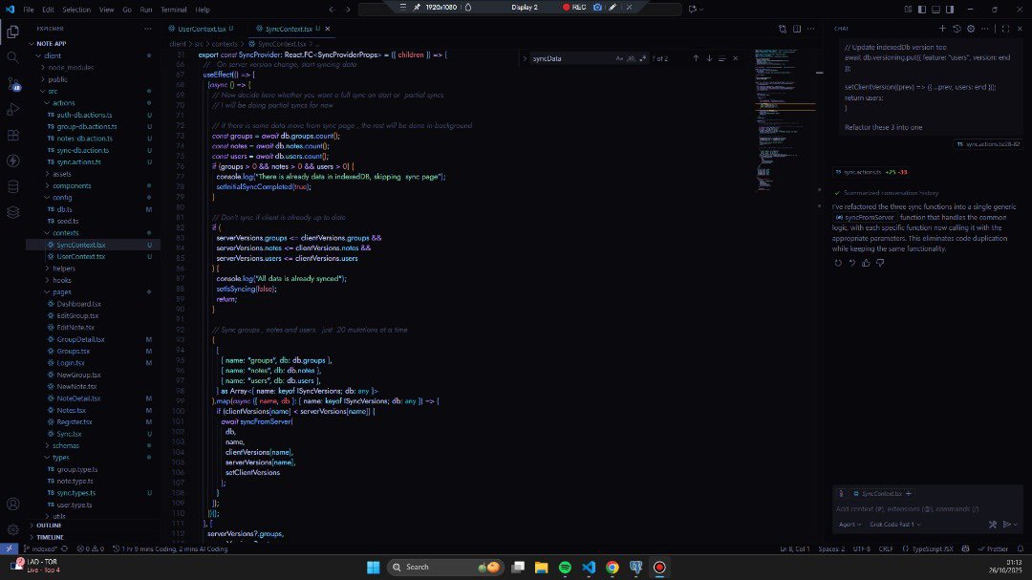Screen dimensions: 1032x580
Task: Open the Accounts icon in activity bar
Action: 12,505
